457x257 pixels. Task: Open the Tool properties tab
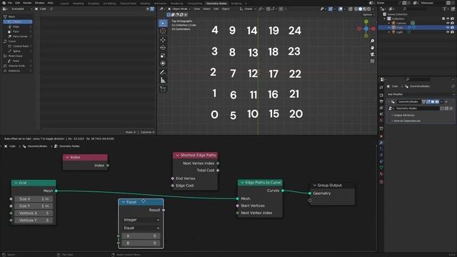[381, 87]
